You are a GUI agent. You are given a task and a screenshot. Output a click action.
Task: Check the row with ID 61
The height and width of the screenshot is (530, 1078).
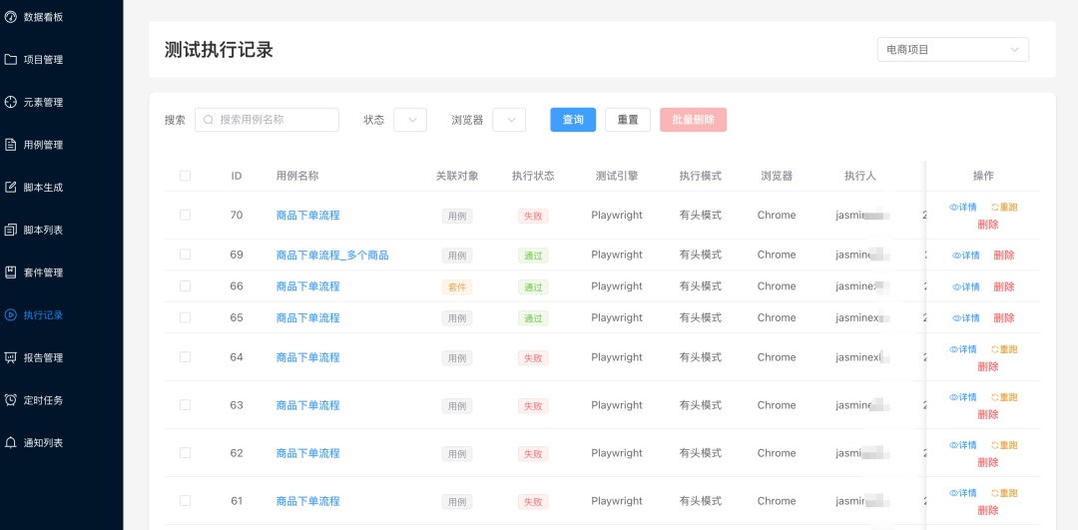click(185, 500)
